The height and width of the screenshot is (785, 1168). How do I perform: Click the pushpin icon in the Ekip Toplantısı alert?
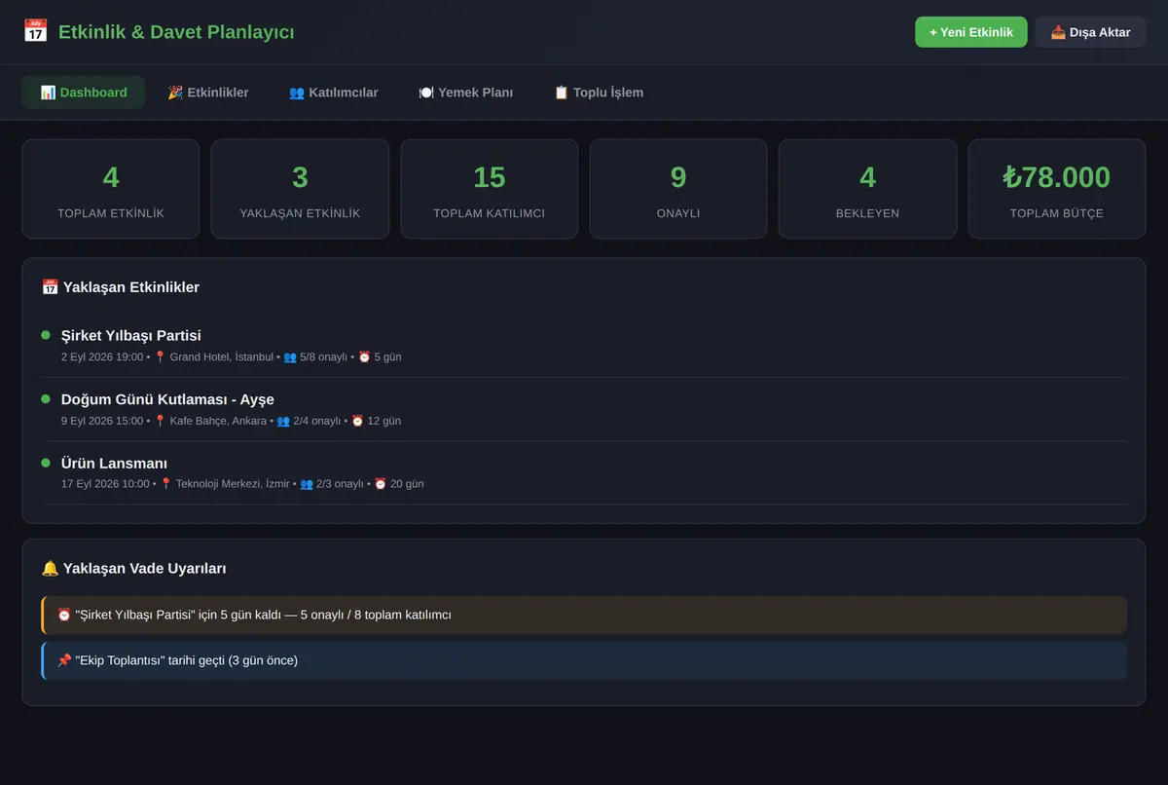coord(64,660)
